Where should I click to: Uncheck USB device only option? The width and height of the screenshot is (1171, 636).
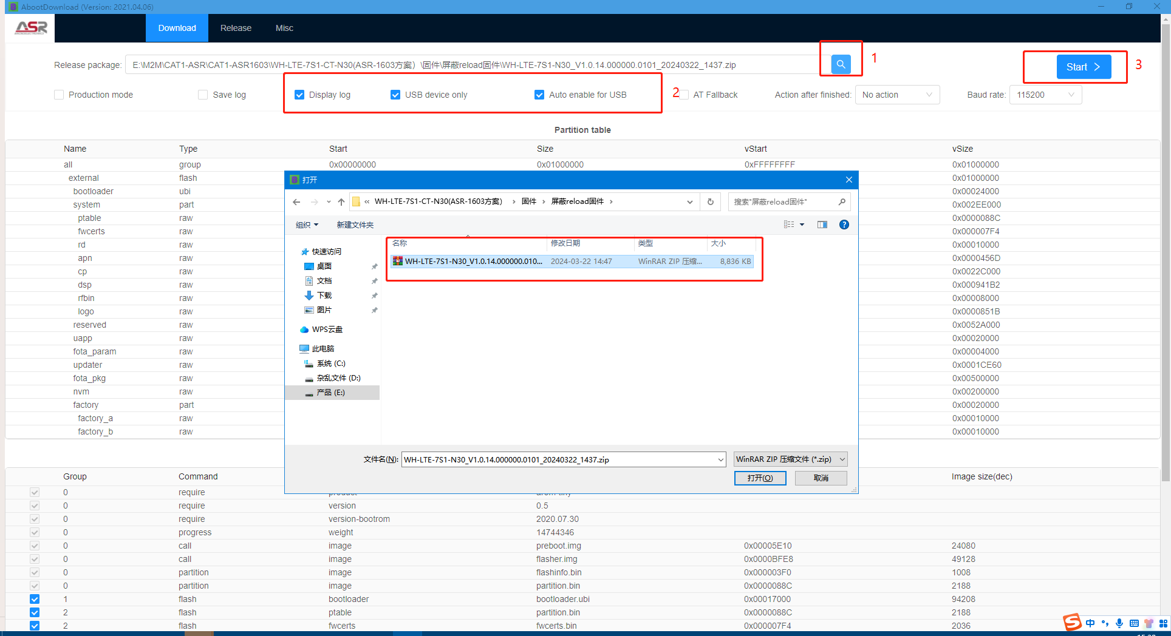coord(395,95)
